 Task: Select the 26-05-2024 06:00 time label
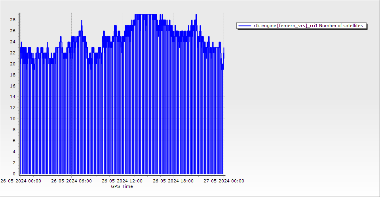71,181
